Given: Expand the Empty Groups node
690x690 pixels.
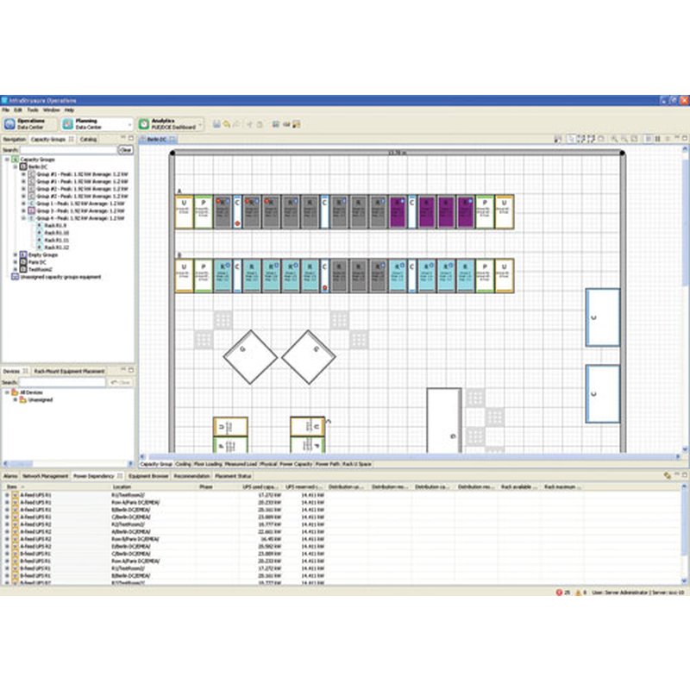Looking at the screenshot, I should click(16, 254).
